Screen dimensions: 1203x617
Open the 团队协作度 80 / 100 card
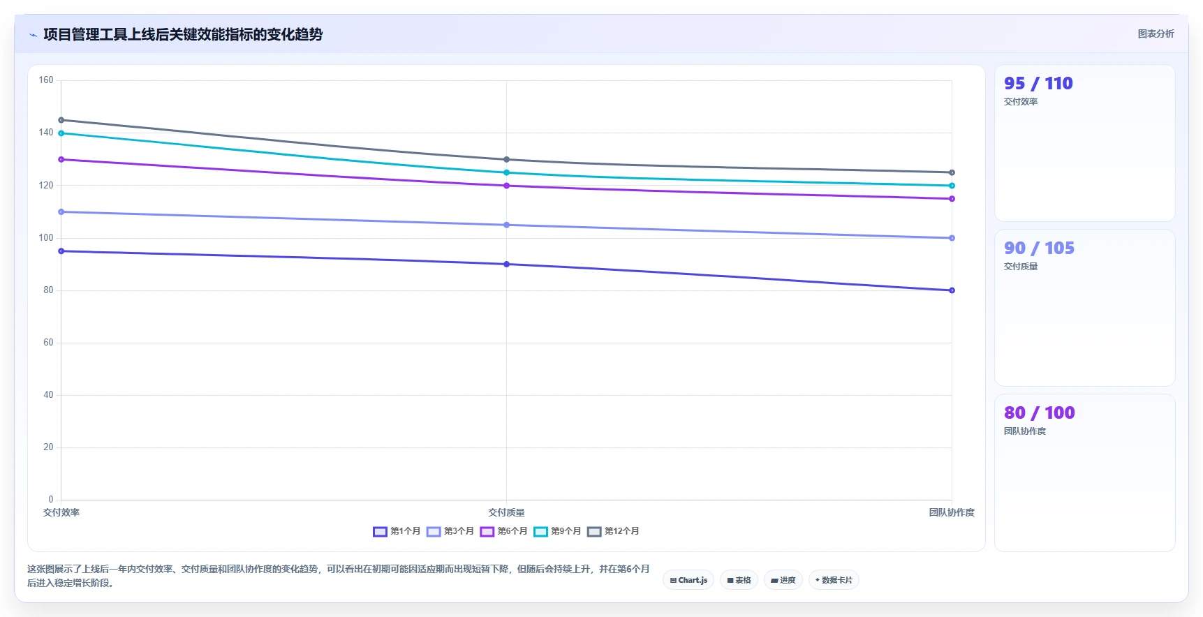pos(1084,473)
